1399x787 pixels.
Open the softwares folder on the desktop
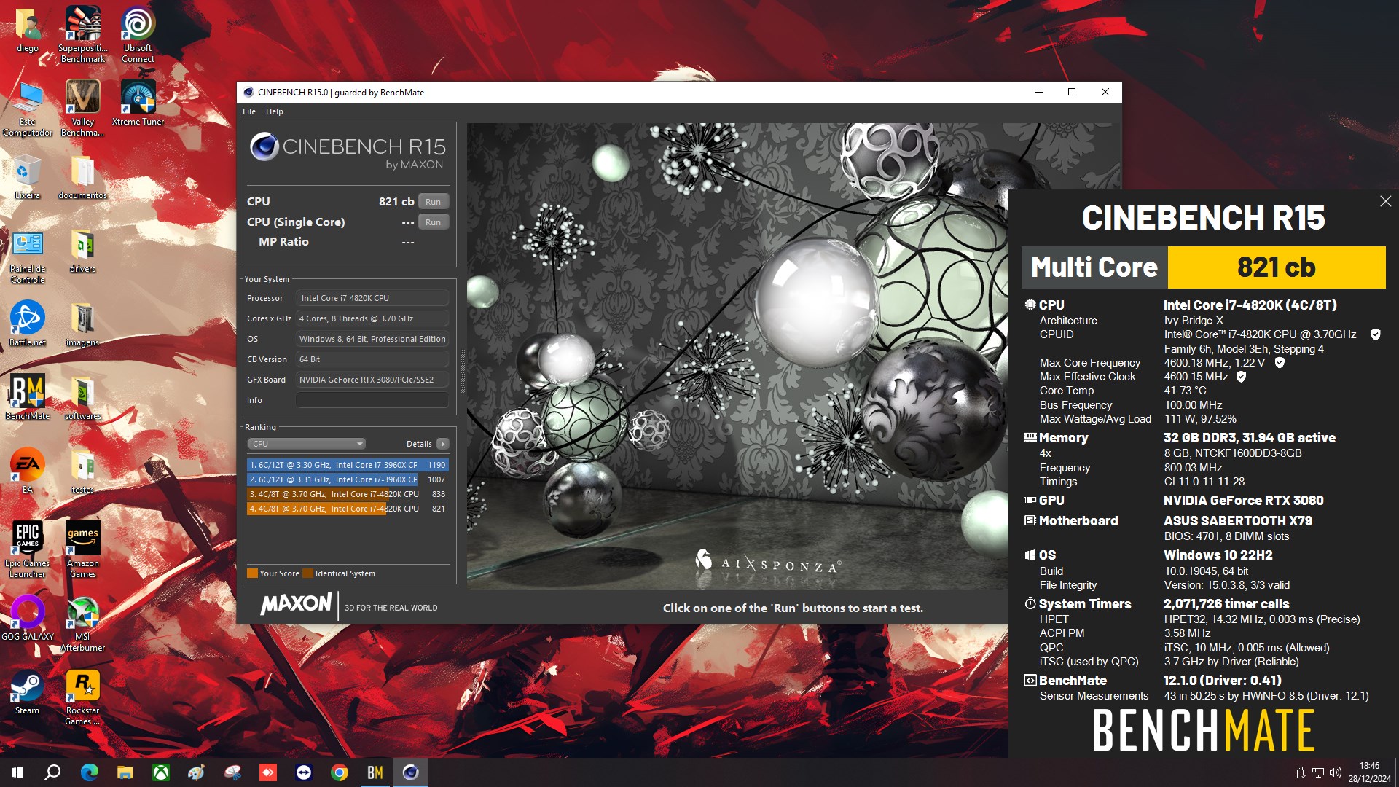(x=83, y=397)
